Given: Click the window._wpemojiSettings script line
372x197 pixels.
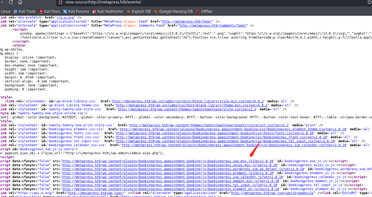Looking at the screenshot, I should coord(196,33).
